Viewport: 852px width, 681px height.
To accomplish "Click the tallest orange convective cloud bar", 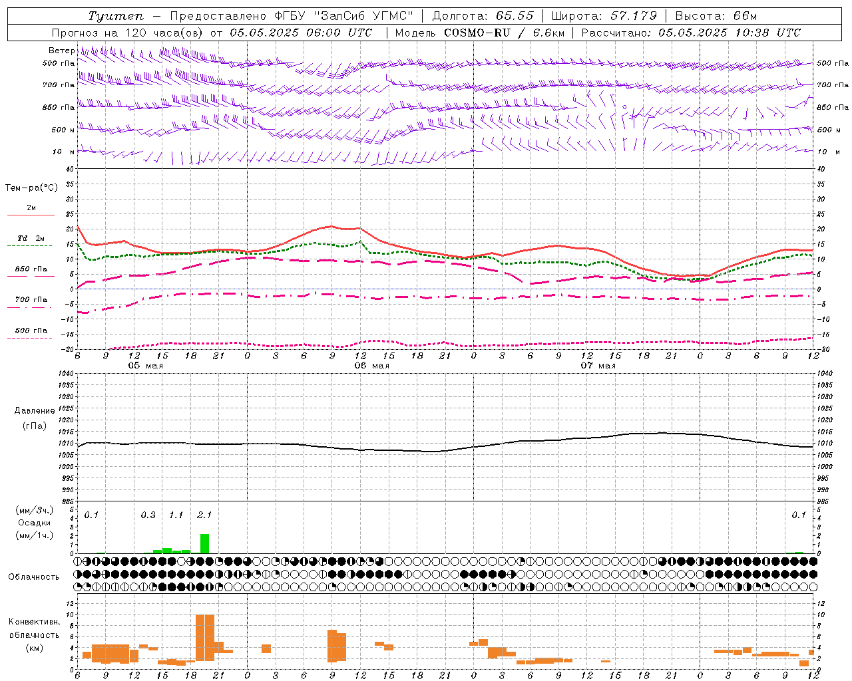I will (205, 637).
